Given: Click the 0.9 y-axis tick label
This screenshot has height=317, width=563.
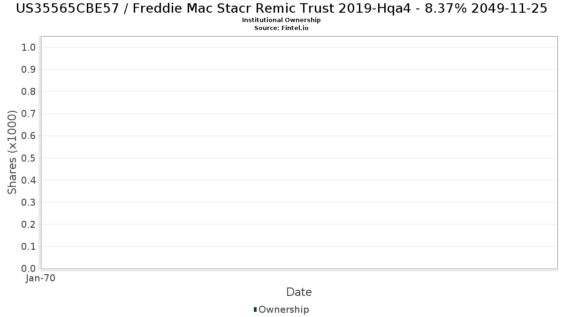Looking at the screenshot, I should [29, 69].
